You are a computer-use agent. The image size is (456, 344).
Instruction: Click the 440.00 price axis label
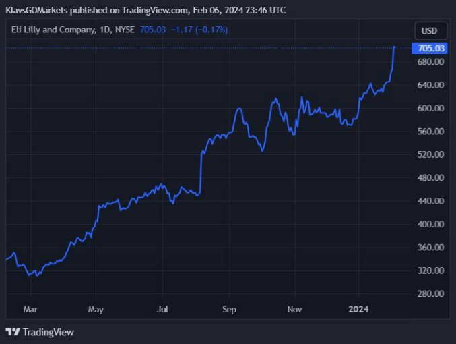pyautogui.click(x=430, y=201)
